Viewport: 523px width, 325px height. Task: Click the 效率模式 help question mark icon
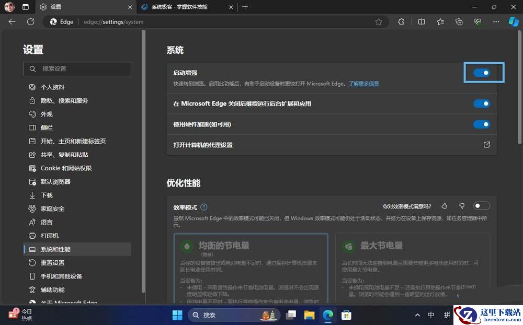pos(204,207)
